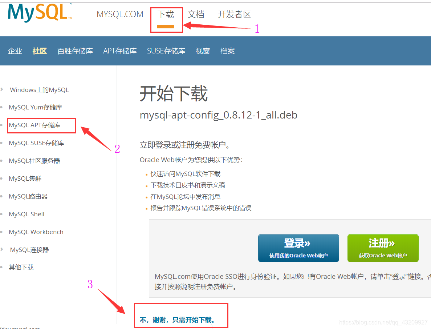The width and height of the screenshot is (431, 329).
Task: Select 社区 in the blue menu bar
Action: (40, 51)
